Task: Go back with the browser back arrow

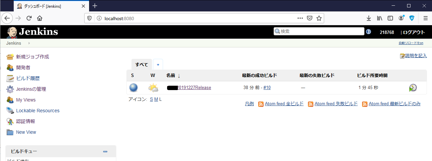Action: tap(6, 18)
